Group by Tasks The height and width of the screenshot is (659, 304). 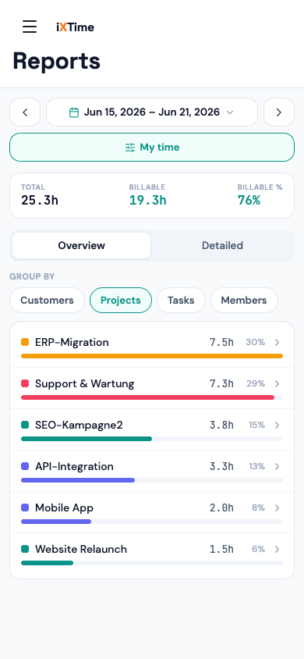[181, 300]
